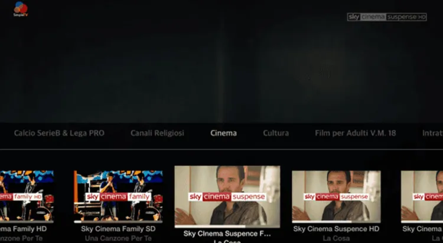Image resolution: width=443 pixels, height=243 pixels.
Task: Click the Sky Cinema Suspence HD title text
Action: pyautogui.click(x=336, y=229)
